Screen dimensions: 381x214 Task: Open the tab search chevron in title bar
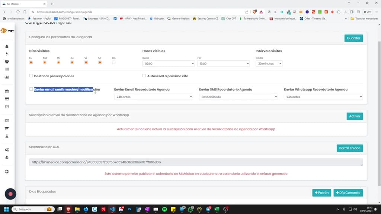(349, 3)
